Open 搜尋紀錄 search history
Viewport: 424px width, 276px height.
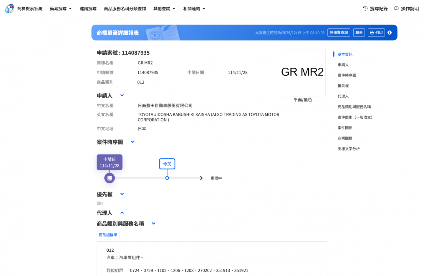click(x=375, y=9)
